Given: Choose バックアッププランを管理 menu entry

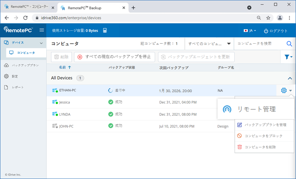Looking at the screenshot, I should 264,125.
